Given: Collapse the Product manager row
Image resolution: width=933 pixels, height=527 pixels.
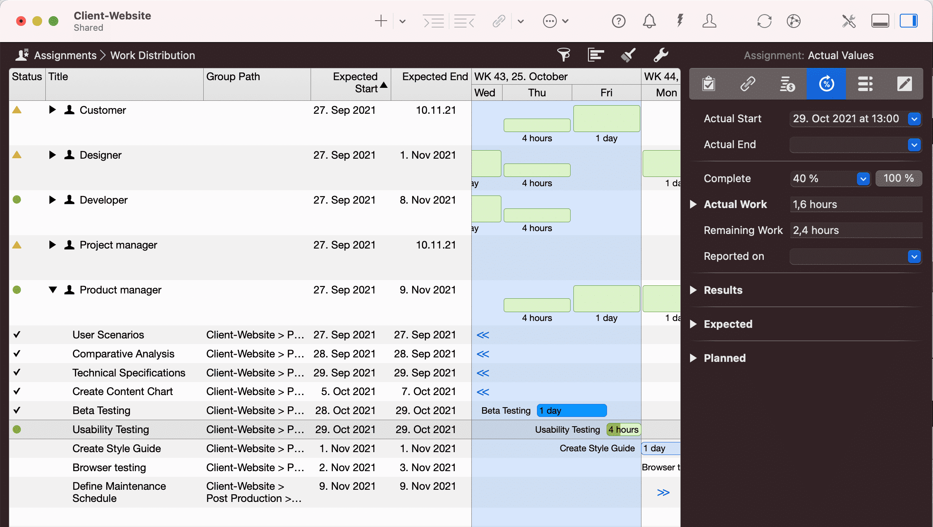Looking at the screenshot, I should 53,290.
